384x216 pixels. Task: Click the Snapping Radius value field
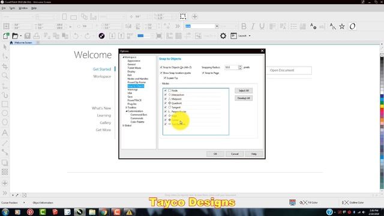(x=232, y=67)
